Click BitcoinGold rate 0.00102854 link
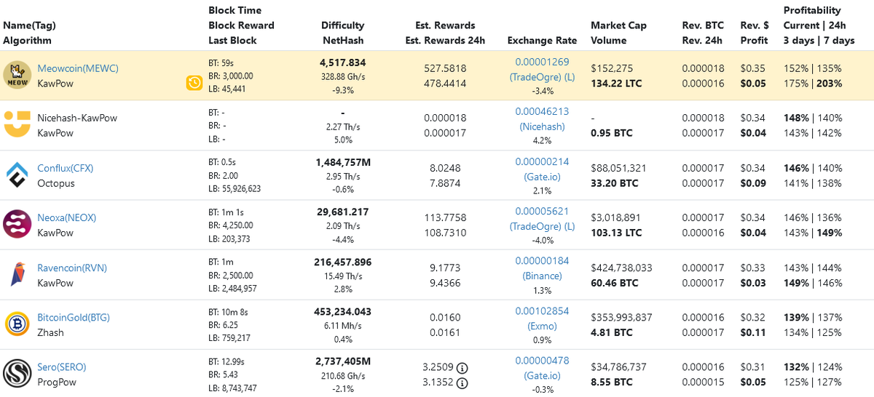The width and height of the screenshot is (874, 397). (542, 310)
